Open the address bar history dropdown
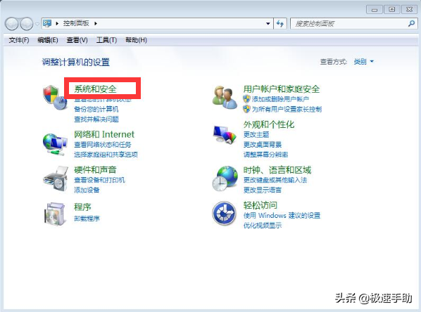 (268, 24)
